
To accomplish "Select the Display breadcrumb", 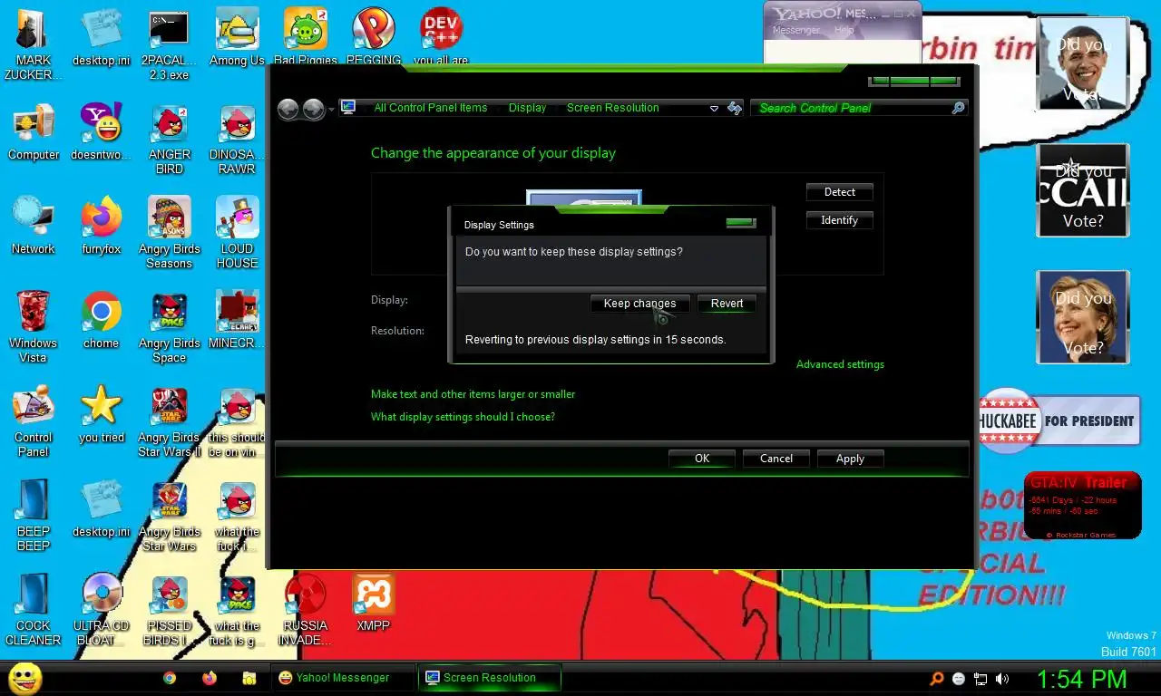I will pos(527,108).
